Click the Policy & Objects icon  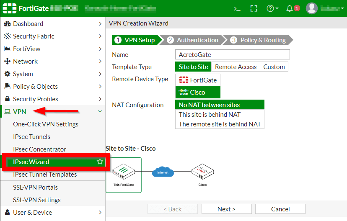pos(7,86)
